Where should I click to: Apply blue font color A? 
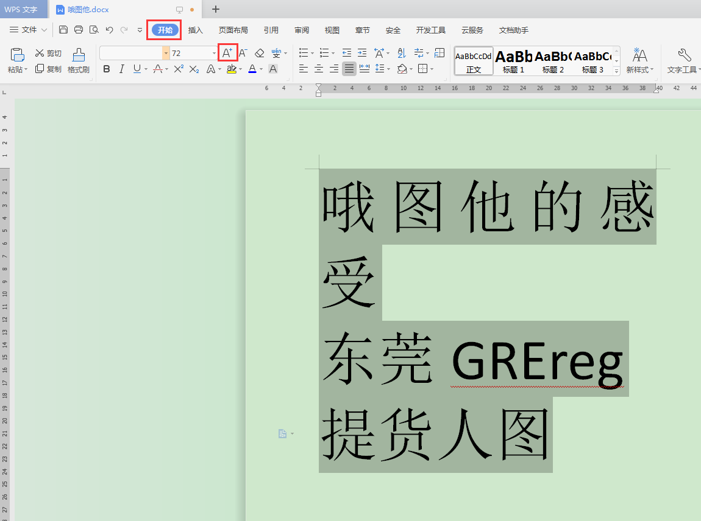coord(252,69)
